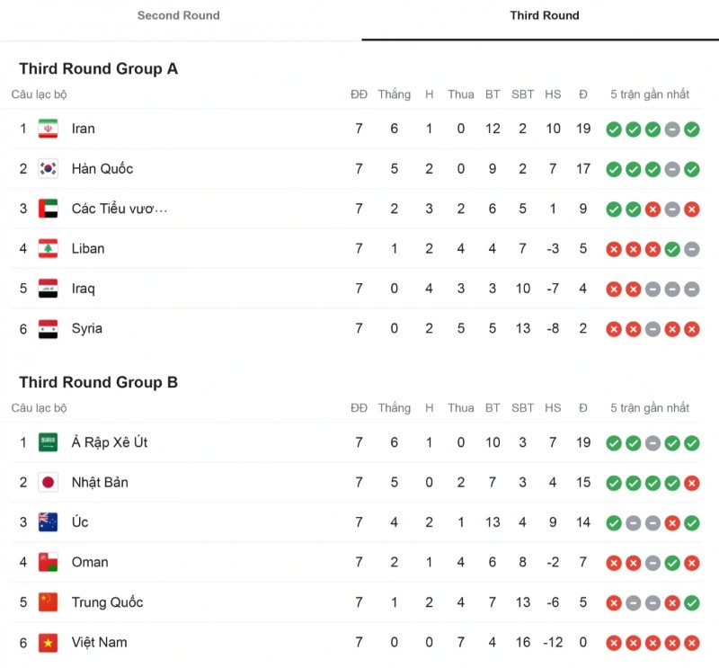Image resolution: width=719 pixels, height=668 pixels.
Task: Click the Japan flag icon
Action: (x=48, y=483)
